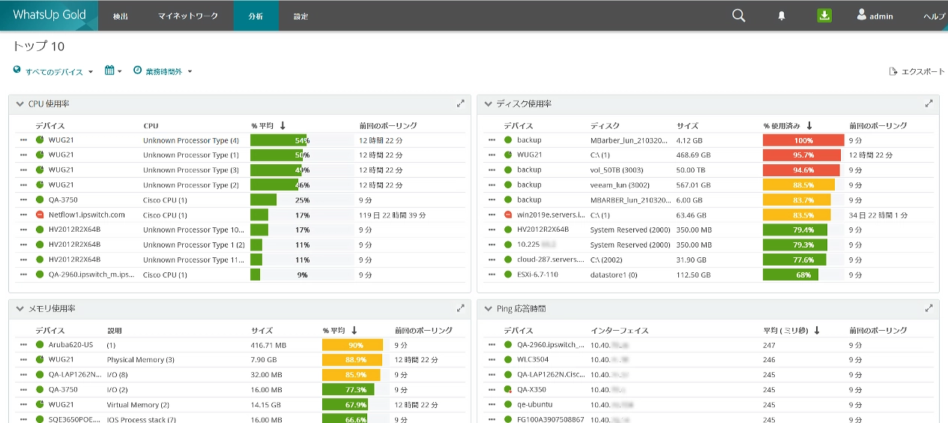Open row menu for WLC3504

[492, 360]
